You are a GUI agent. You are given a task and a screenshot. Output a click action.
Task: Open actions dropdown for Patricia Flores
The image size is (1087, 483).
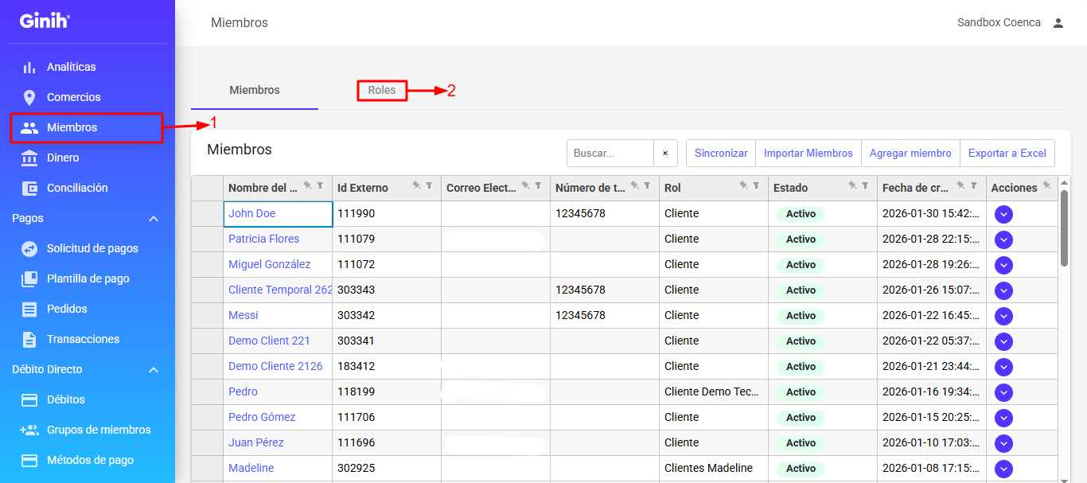point(1003,240)
